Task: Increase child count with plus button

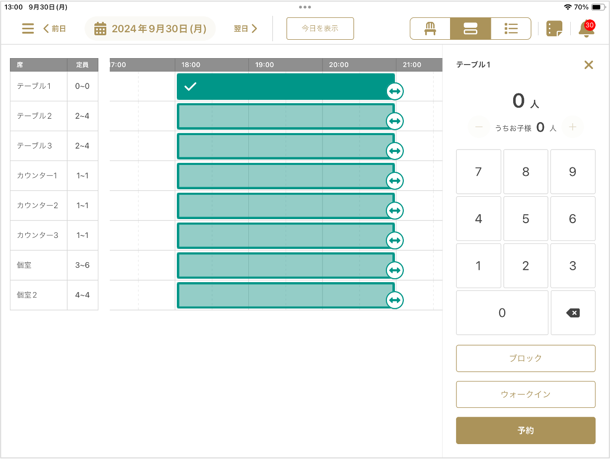Action: click(x=572, y=128)
